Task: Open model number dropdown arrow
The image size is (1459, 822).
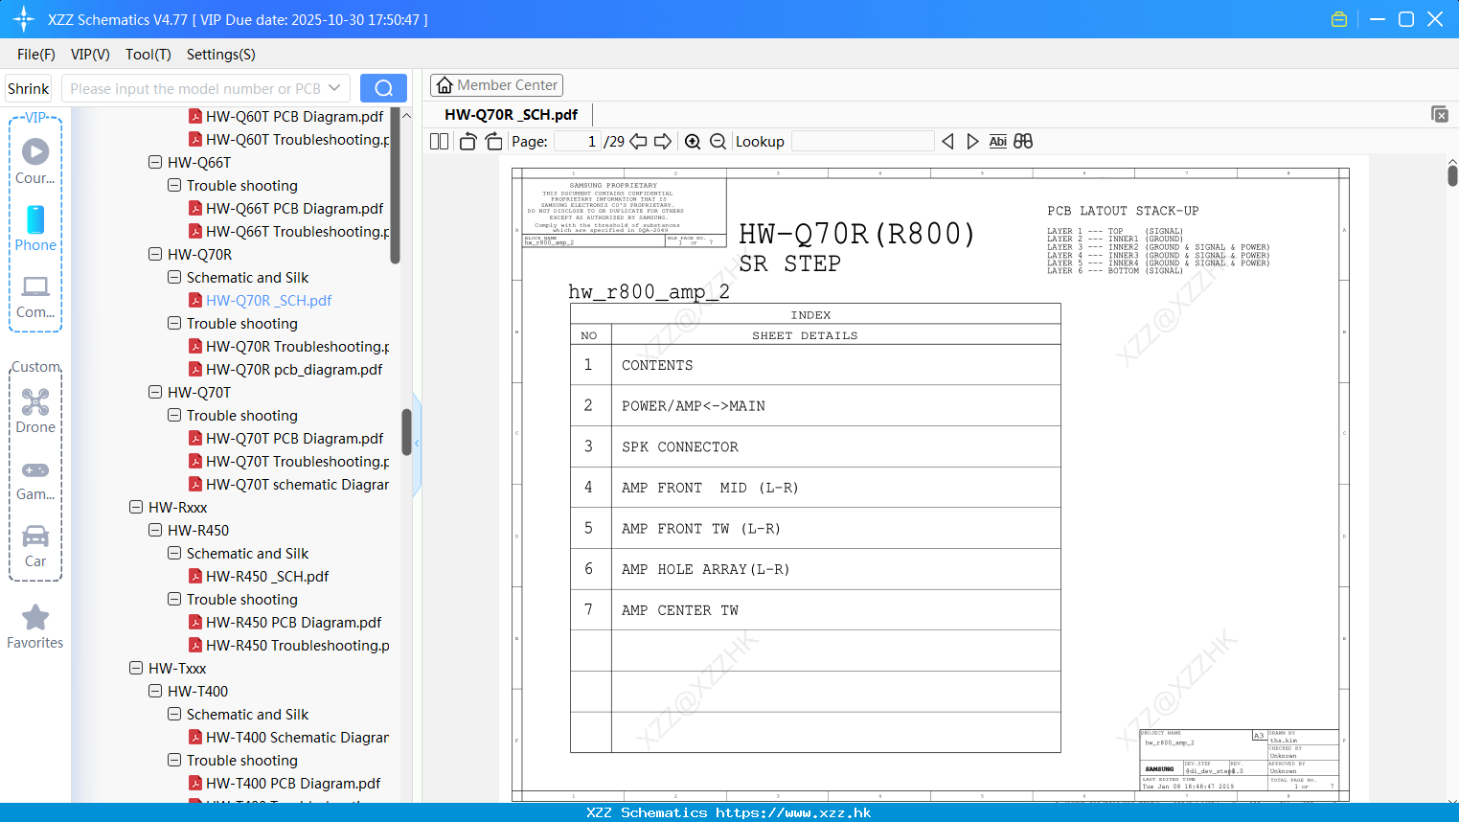Action: tap(334, 88)
